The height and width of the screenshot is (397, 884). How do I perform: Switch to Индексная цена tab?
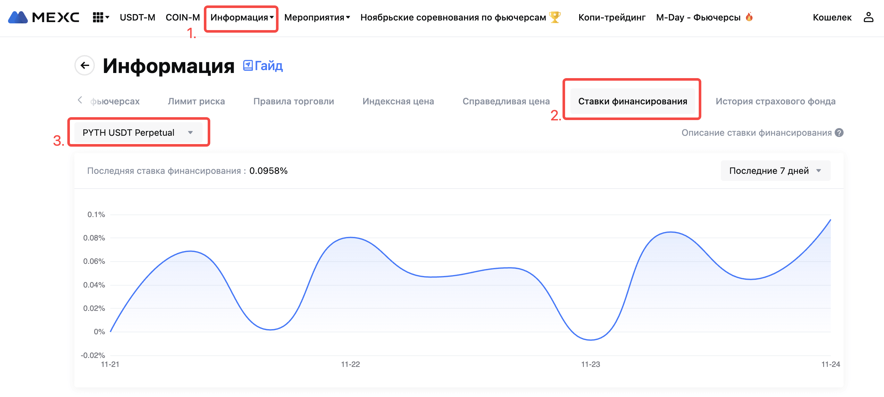(x=398, y=101)
